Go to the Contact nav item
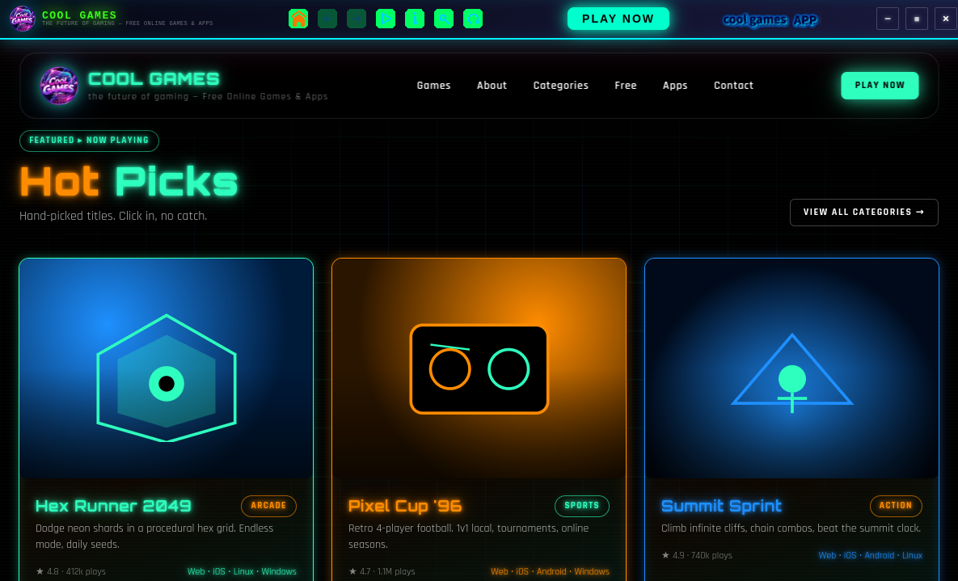Image resolution: width=958 pixels, height=581 pixels. coord(733,86)
